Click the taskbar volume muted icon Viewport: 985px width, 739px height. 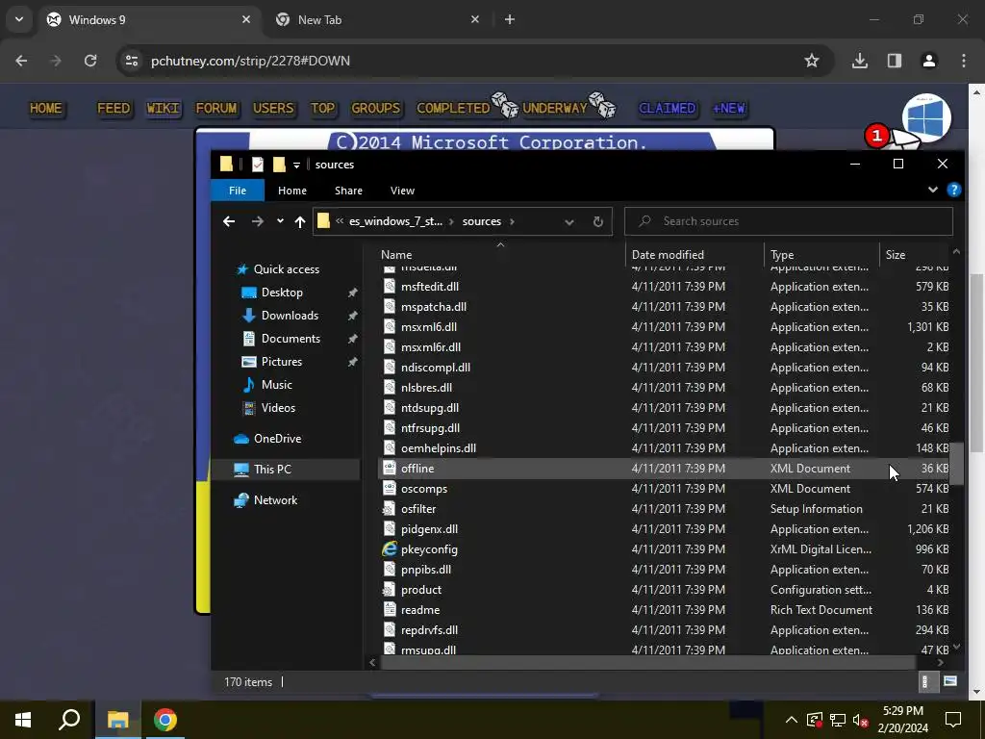[x=861, y=720]
